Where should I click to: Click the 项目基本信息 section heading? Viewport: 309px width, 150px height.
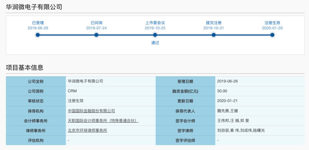[25, 68]
